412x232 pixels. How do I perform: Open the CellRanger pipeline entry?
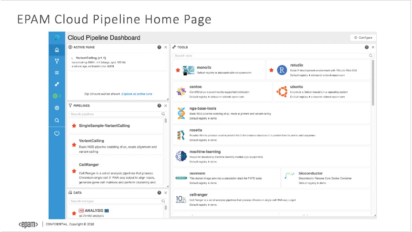click(116, 171)
